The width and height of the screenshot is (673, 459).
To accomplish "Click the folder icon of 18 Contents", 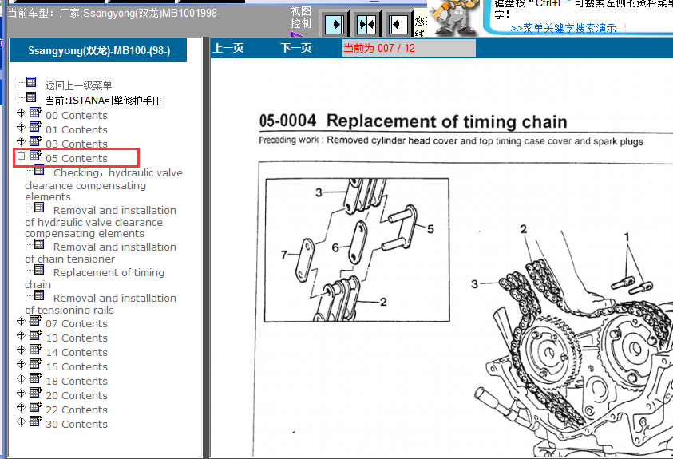I will tap(36, 378).
